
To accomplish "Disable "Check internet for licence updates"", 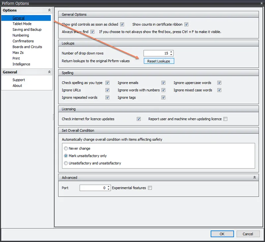I will (138, 119).
